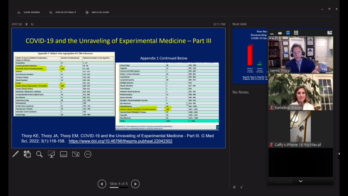The width and height of the screenshot is (348, 196).
Task: Click the 8:11 PM clock display
Action: point(219,24)
